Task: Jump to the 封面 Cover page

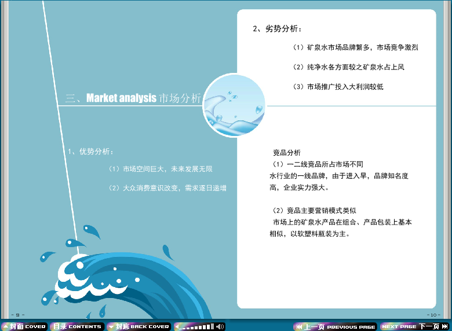Action: point(24,326)
